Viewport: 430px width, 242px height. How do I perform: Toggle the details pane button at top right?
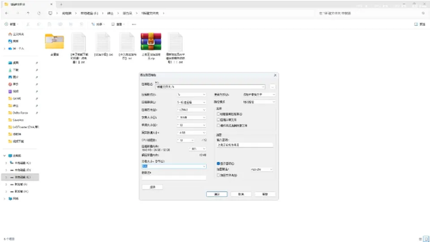tap(420, 24)
